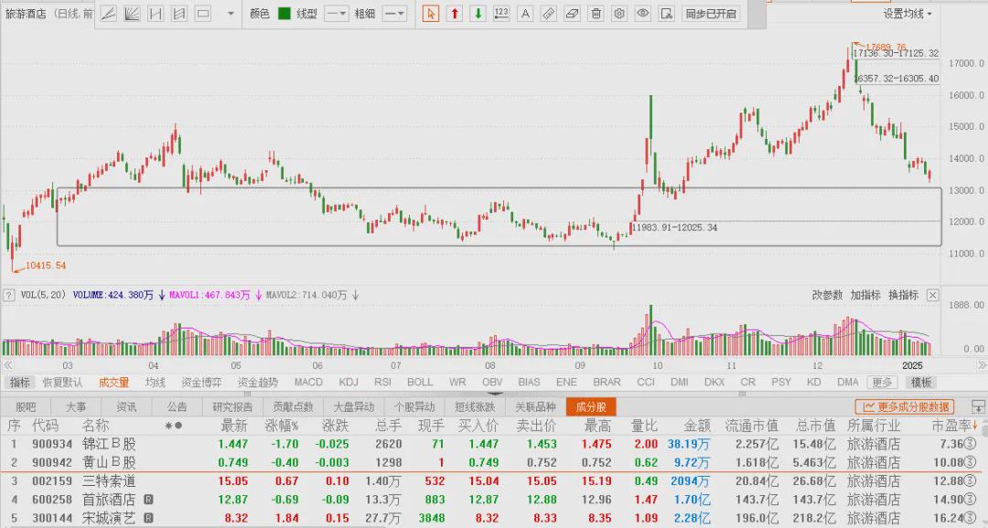Click the R badge beside 宋城演艺
Screen dimensions: 988x528
[x=149, y=518]
